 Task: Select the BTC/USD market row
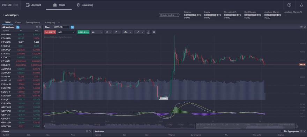point(21,34)
